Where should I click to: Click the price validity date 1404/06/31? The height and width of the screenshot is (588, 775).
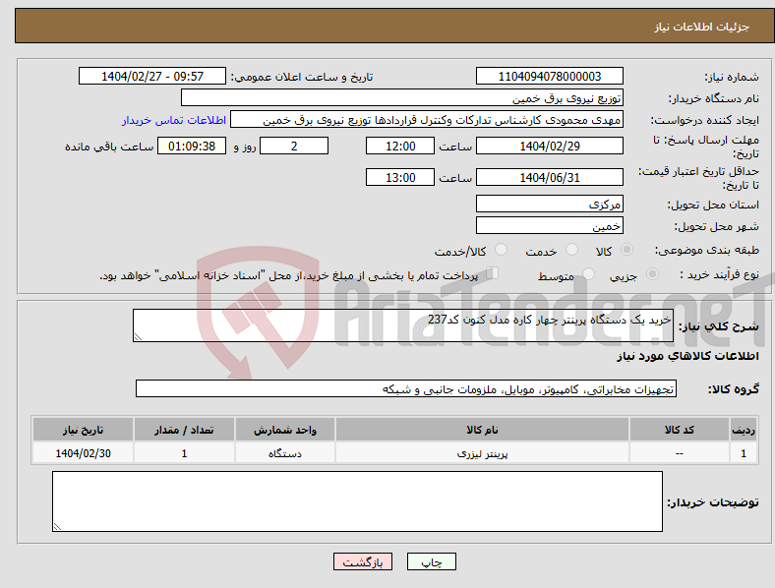(550, 177)
